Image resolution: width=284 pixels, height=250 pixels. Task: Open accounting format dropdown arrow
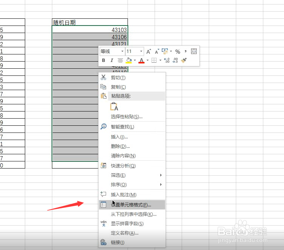[x=171, y=51]
